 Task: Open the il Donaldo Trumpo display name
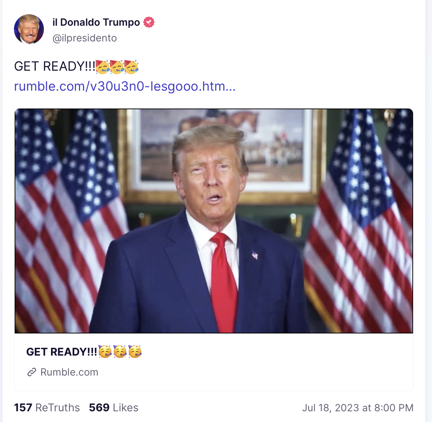pos(96,22)
